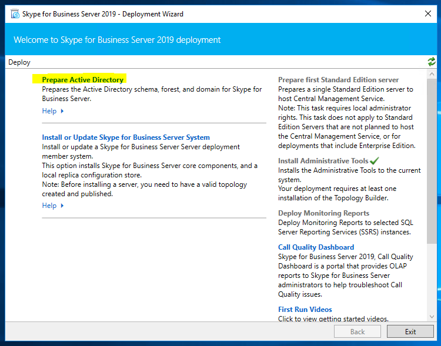
Task: Close the Deployment Wizard window
Action: coord(427,14)
